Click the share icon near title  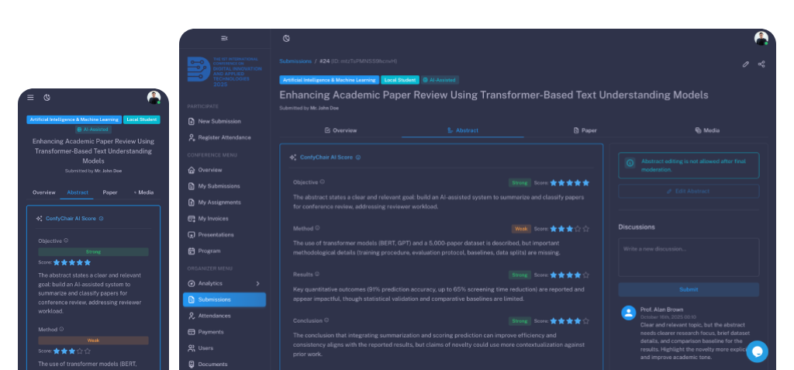point(761,64)
